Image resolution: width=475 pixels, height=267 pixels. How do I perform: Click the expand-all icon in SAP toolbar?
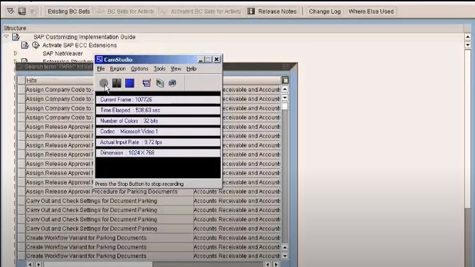(11, 11)
